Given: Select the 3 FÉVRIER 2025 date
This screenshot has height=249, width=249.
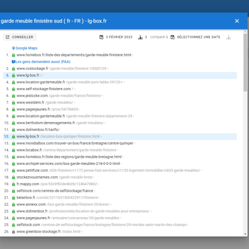Looking at the screenshot, I should tap(119, 37).
